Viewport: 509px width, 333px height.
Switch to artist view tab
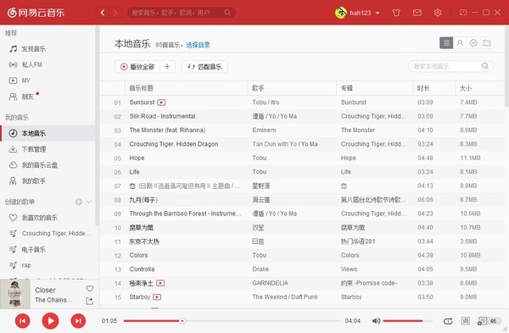coord(460,43)
